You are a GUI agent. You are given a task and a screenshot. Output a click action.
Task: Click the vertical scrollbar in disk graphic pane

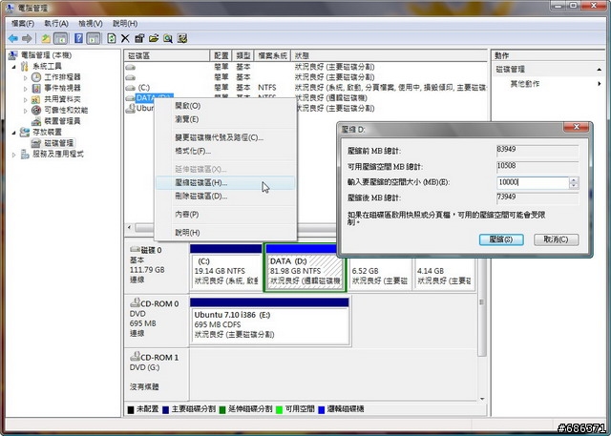pyautogui.click(x=482, y=303)
